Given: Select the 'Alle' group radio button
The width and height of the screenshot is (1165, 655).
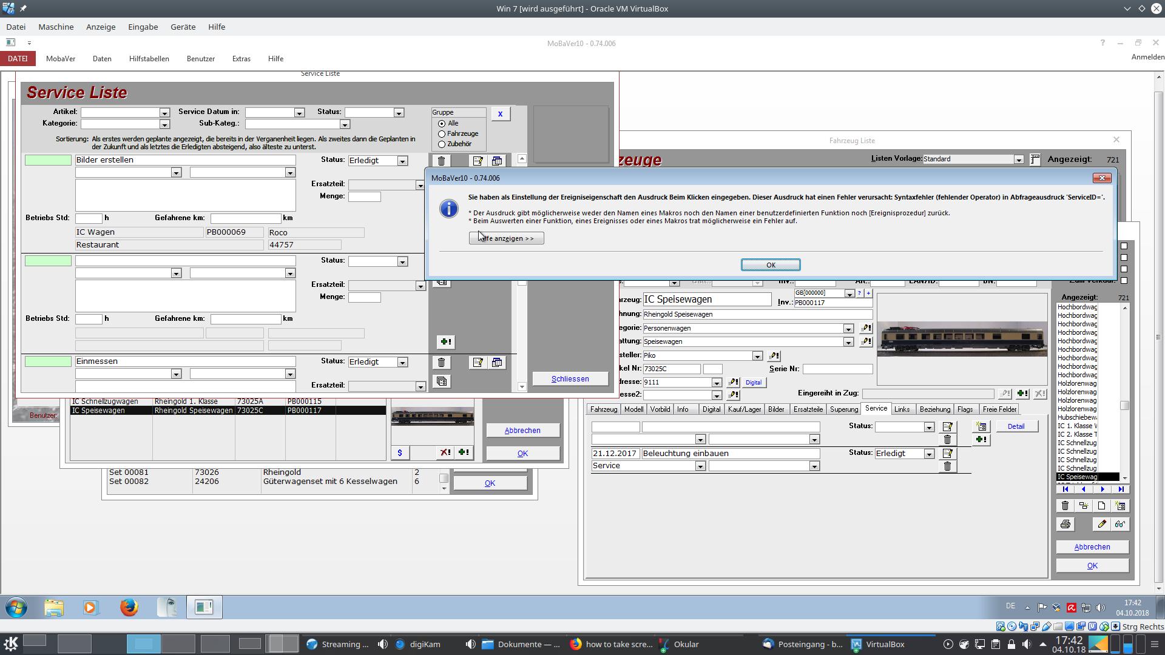Looking at the screenshot, I should tap(442, 124).
